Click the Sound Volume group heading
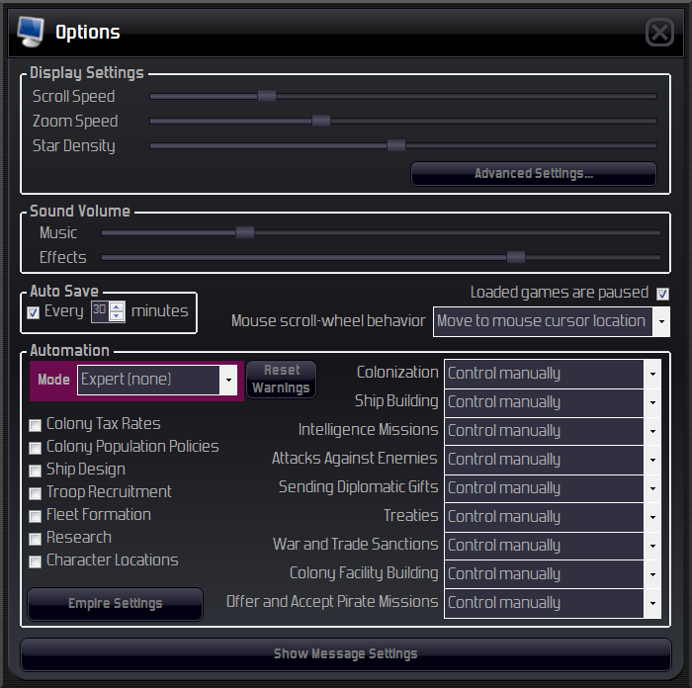The height and width of the screenshot is (688, 692). coord(80,211)
